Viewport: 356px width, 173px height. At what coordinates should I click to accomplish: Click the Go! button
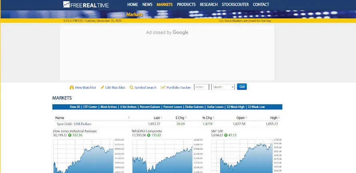pos(242,87)
